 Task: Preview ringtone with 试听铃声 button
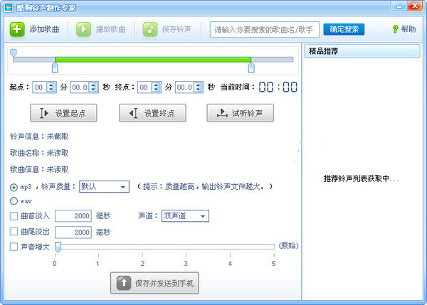click(240, 113)
